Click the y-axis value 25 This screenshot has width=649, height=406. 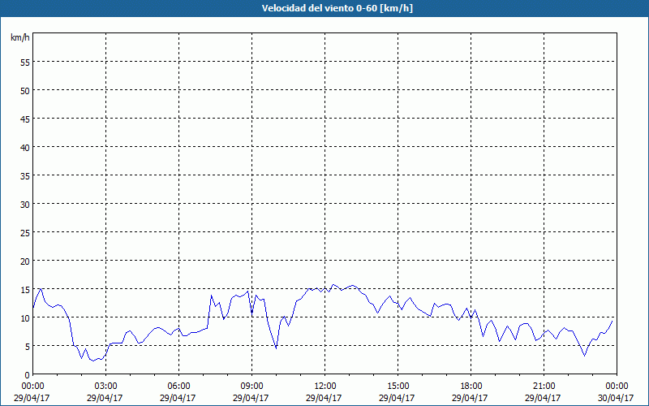25,233
